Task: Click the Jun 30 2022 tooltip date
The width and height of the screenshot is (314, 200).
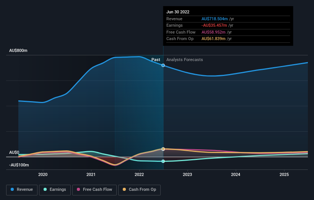Action: click(x=178, y=12)
